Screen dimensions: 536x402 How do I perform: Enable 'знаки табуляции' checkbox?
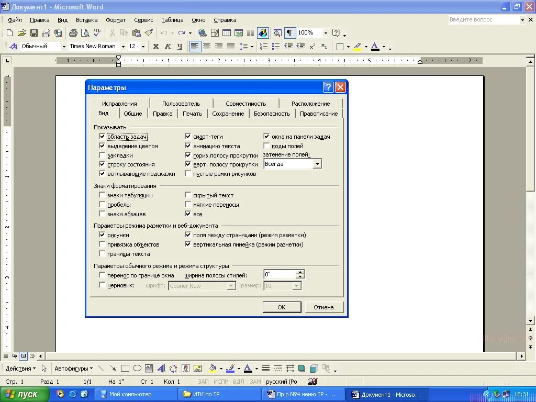pyautogui.click(x=102, y=195)
